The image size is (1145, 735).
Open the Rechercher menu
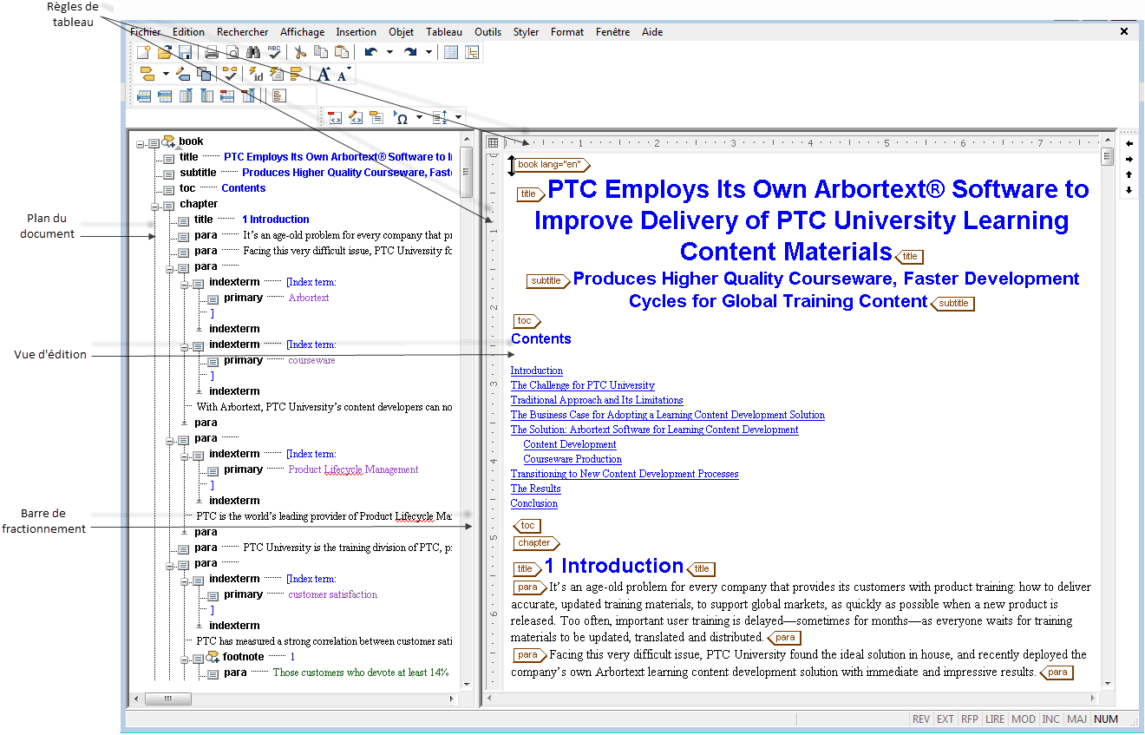pos(243,32)
